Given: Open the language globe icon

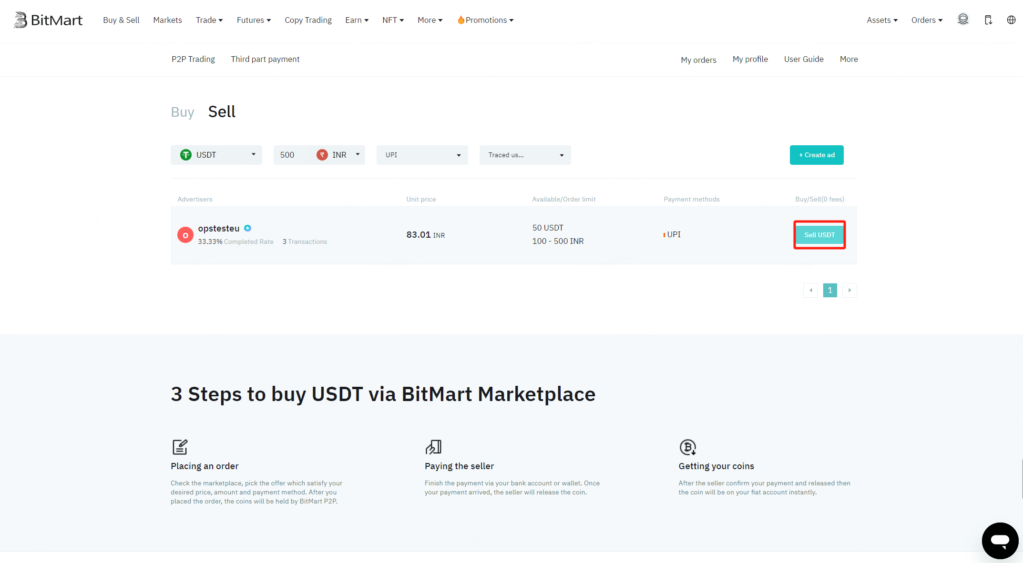Looking at the screenshot, I should coord(1011,20).
